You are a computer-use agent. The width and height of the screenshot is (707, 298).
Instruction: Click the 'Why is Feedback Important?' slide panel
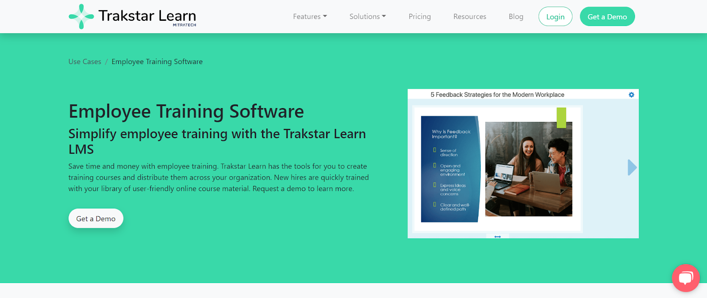tap(450, 169)
